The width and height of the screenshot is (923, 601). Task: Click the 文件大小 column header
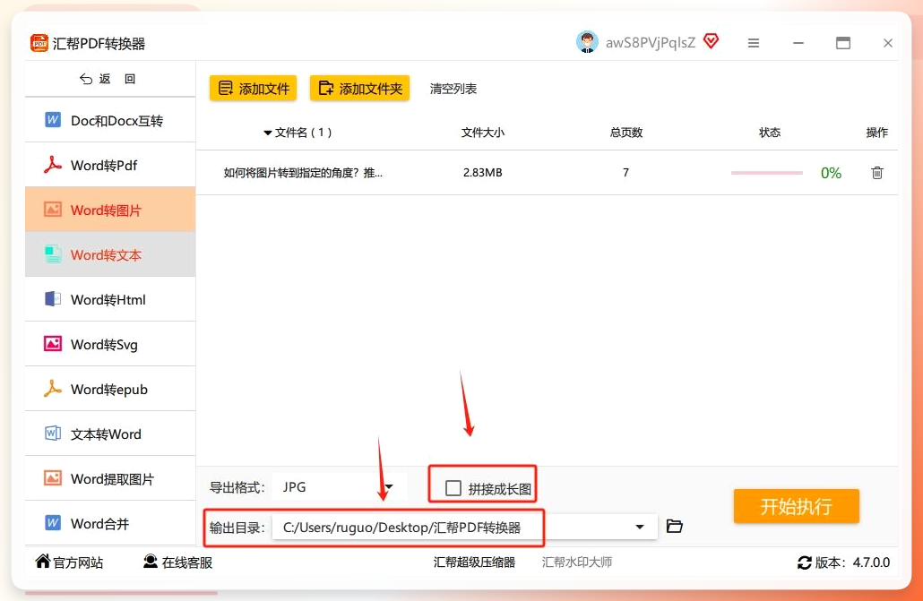point(483,133)
